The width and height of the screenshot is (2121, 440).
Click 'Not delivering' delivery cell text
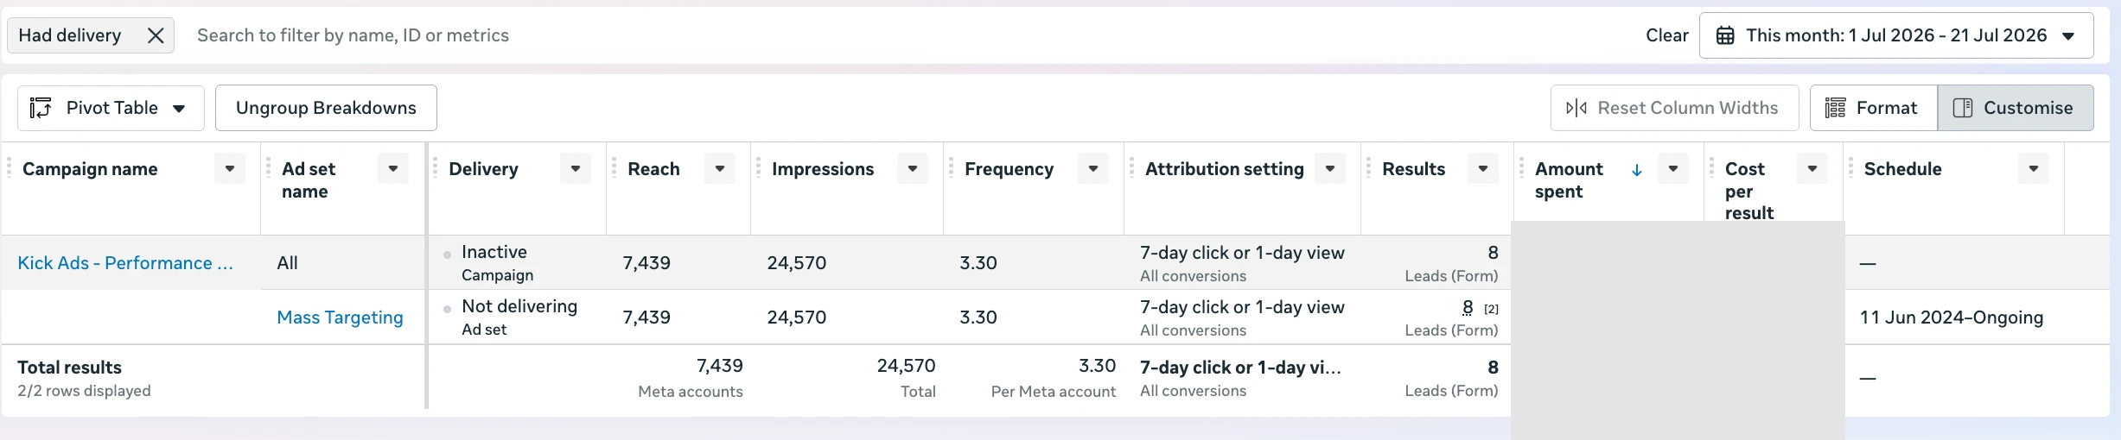click(x=519, y=306)
